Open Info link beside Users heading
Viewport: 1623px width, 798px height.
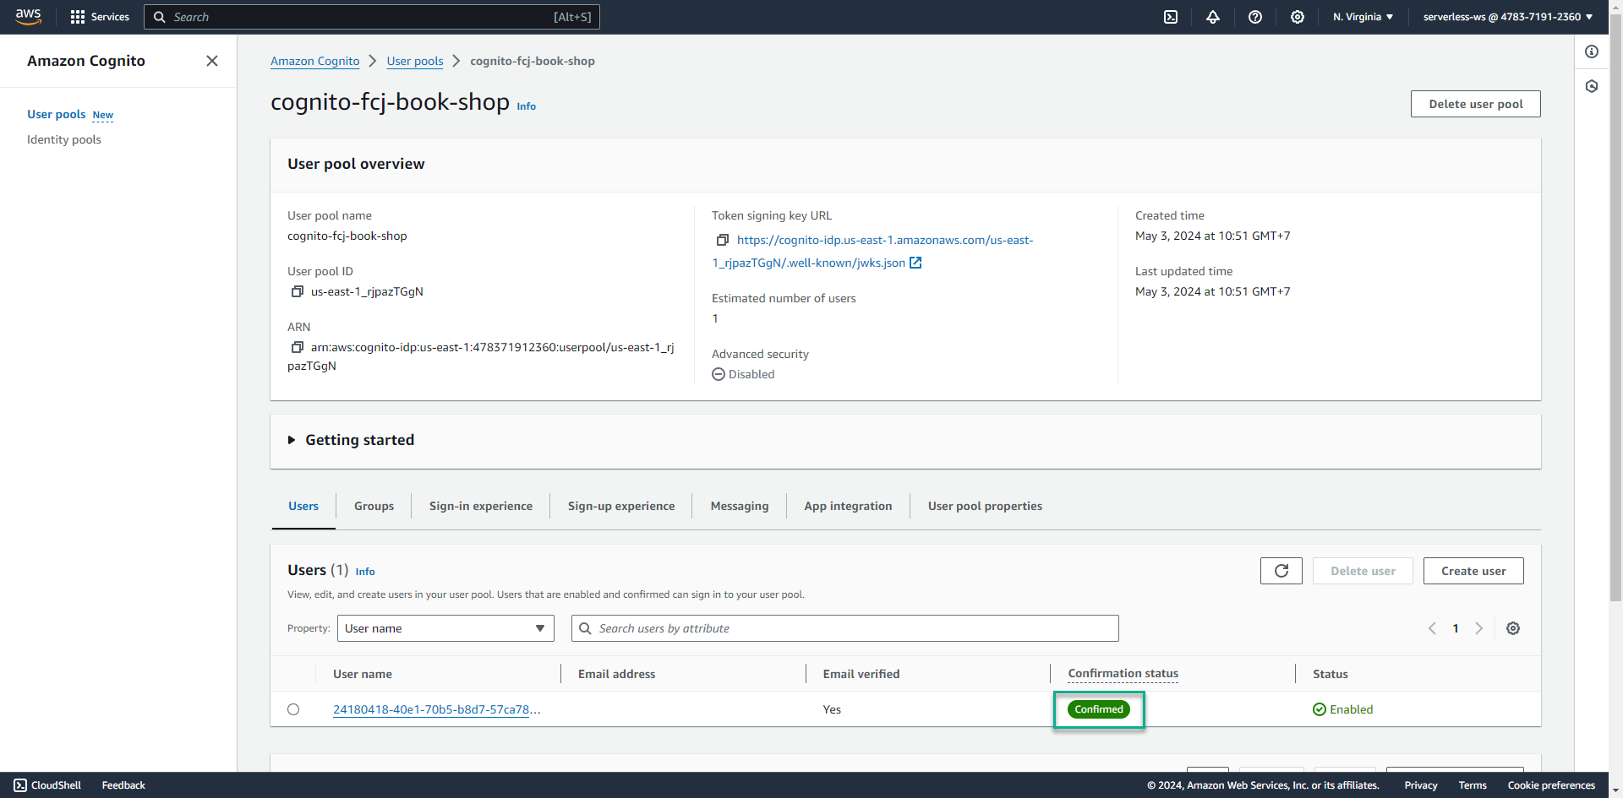365,572
